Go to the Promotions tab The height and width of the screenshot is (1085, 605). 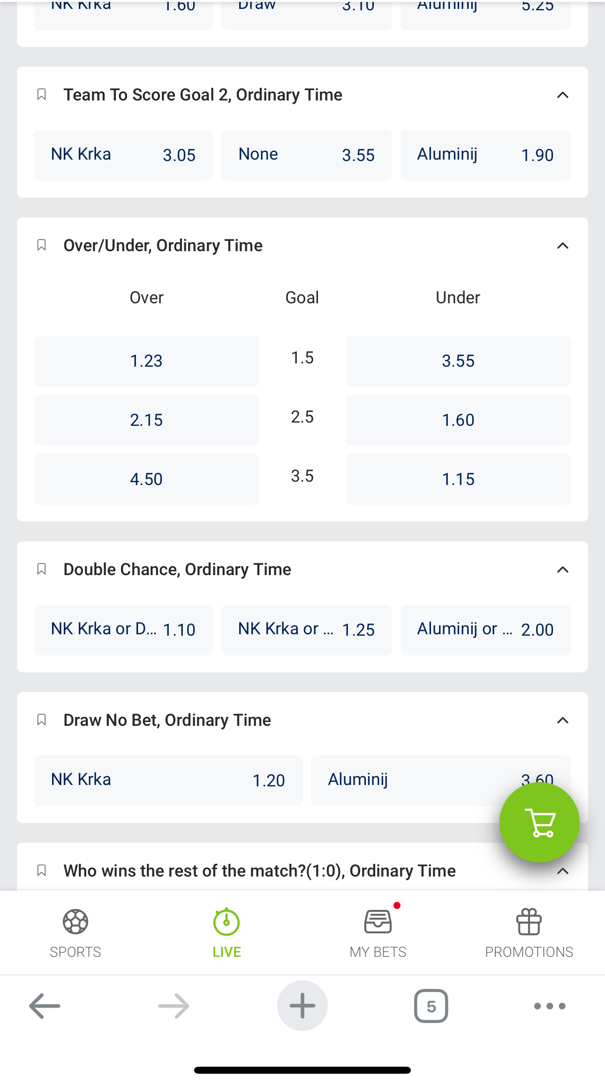[x=529, y=932]
